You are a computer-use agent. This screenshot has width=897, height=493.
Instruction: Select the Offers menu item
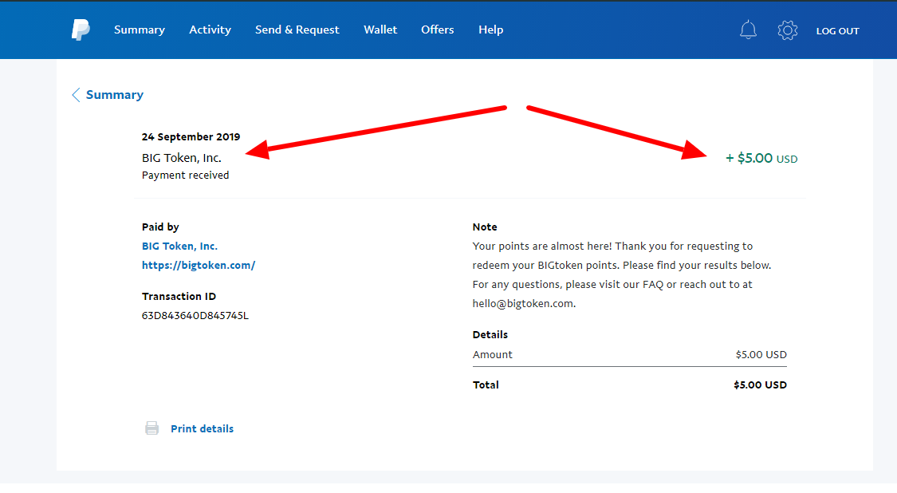click(x=437, y=30)
